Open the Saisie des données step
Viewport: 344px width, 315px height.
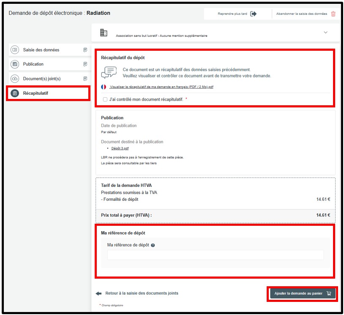click(41, 50)
